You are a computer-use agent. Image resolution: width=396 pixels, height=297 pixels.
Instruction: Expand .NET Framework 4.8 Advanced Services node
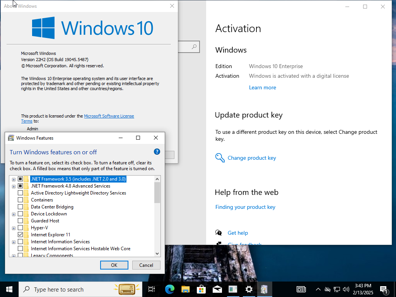[x=14, y=186]
